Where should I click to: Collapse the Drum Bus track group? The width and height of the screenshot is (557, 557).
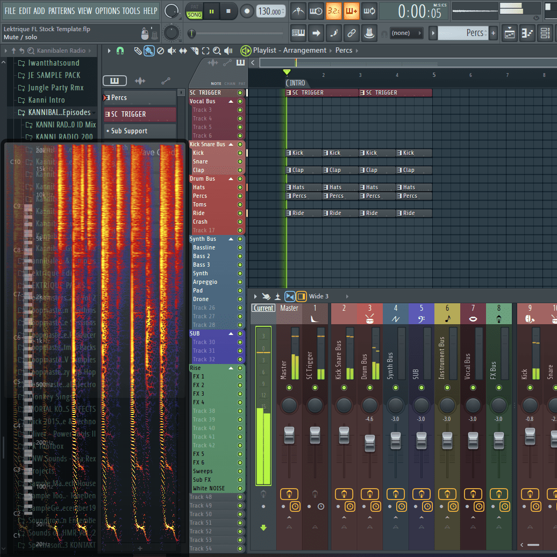[231, 178]
